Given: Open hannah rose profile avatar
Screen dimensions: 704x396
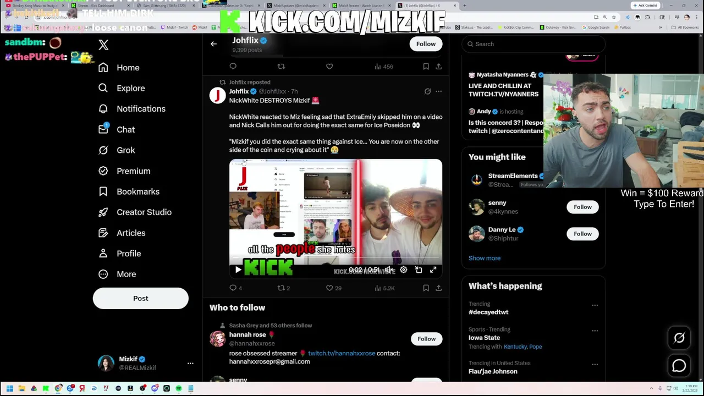Looking at the screenshot, I should point(217,339).
